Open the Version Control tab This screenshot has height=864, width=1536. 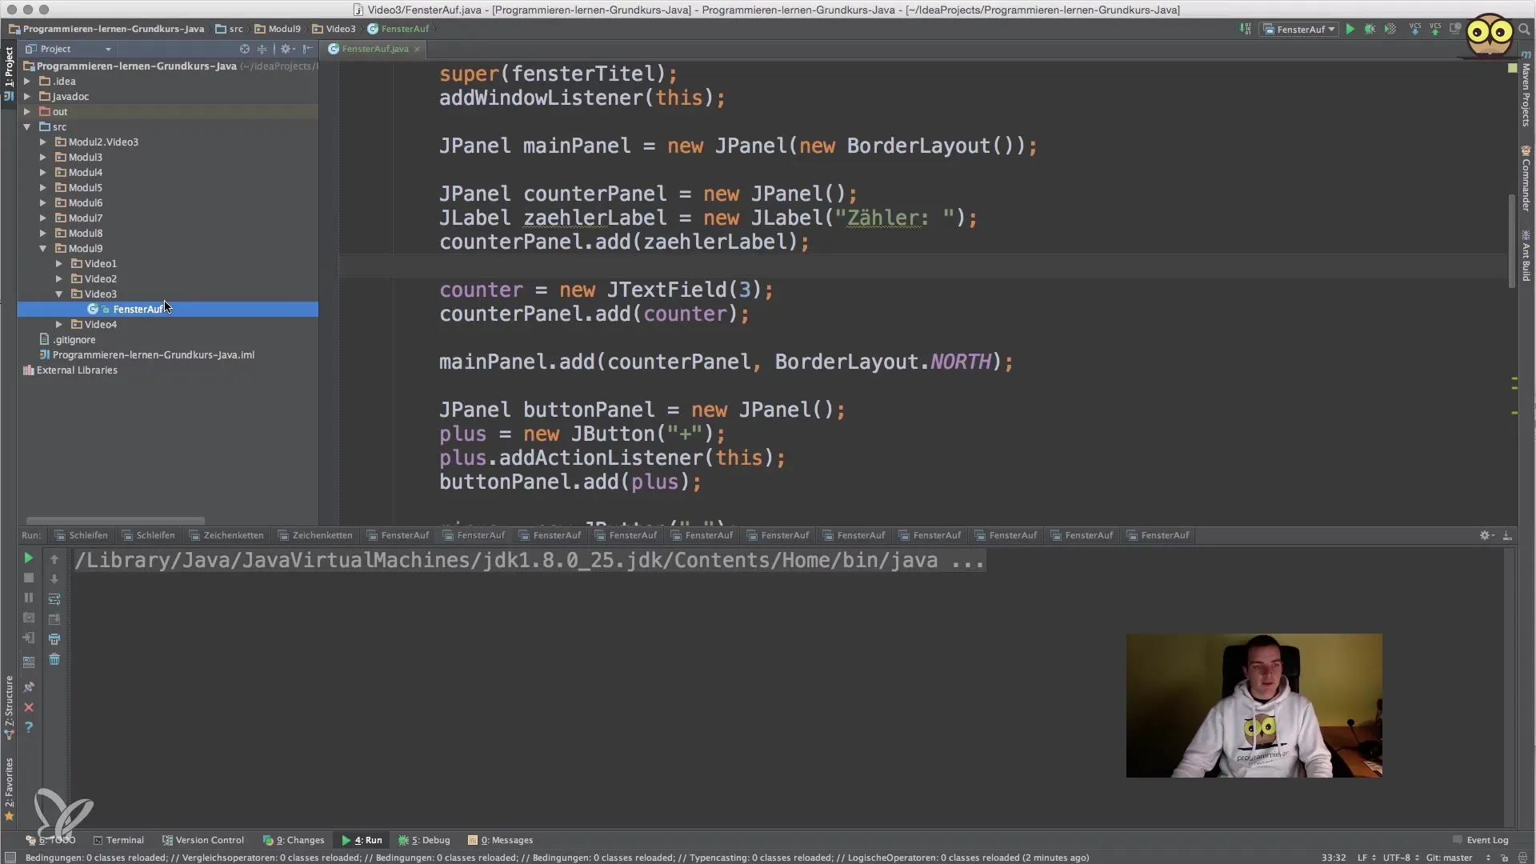[x=203, y=840]
